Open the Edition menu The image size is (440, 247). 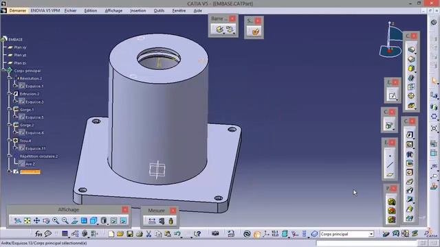pyautogui.click(x=91, y=10)
